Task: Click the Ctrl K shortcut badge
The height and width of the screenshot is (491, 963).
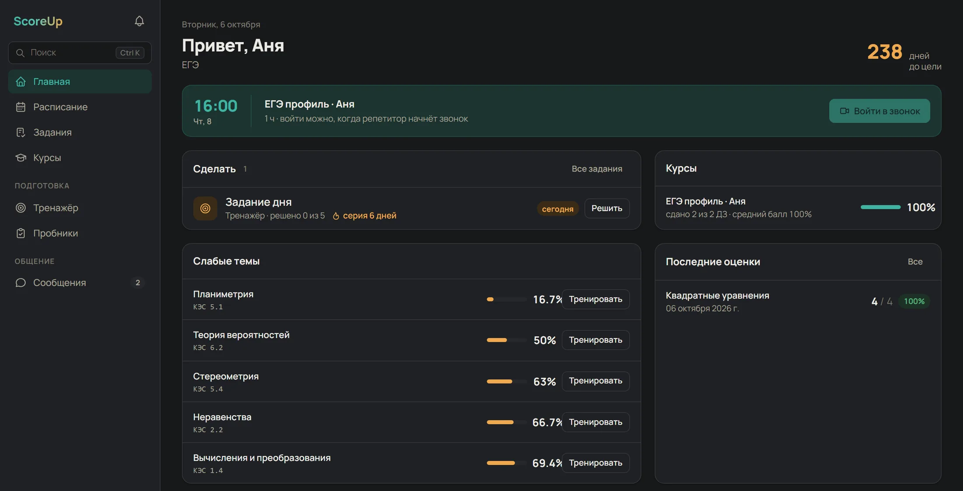Action: [130, 53]
